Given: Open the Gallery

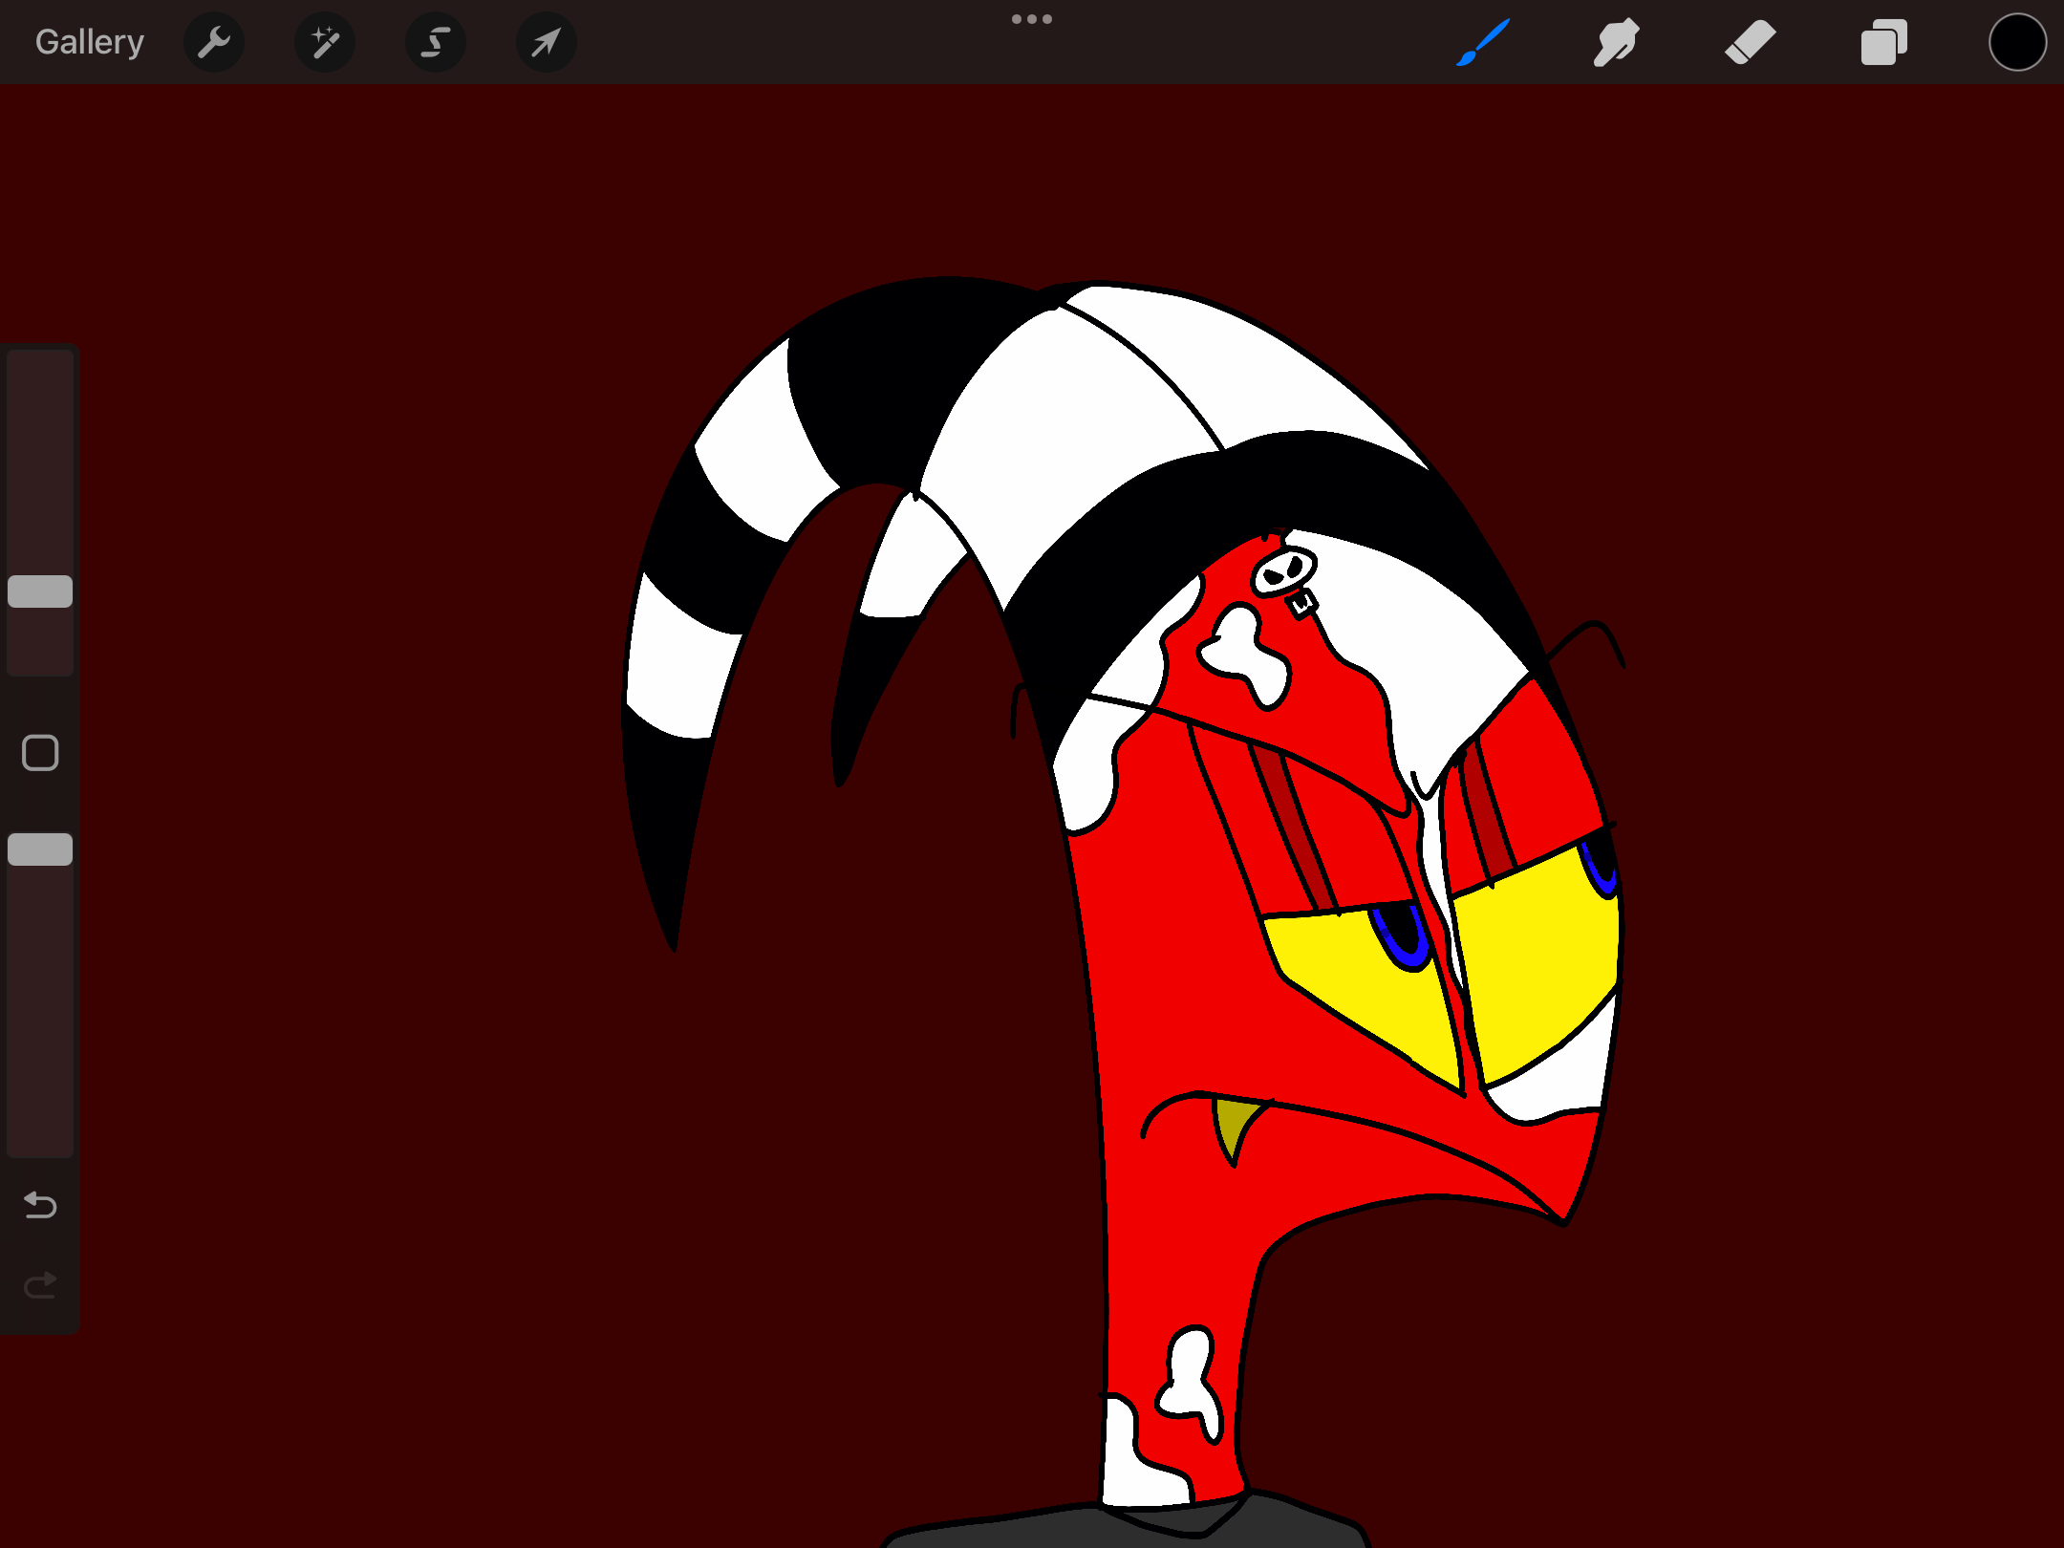Looking at the screenshot, I should 90,42.
